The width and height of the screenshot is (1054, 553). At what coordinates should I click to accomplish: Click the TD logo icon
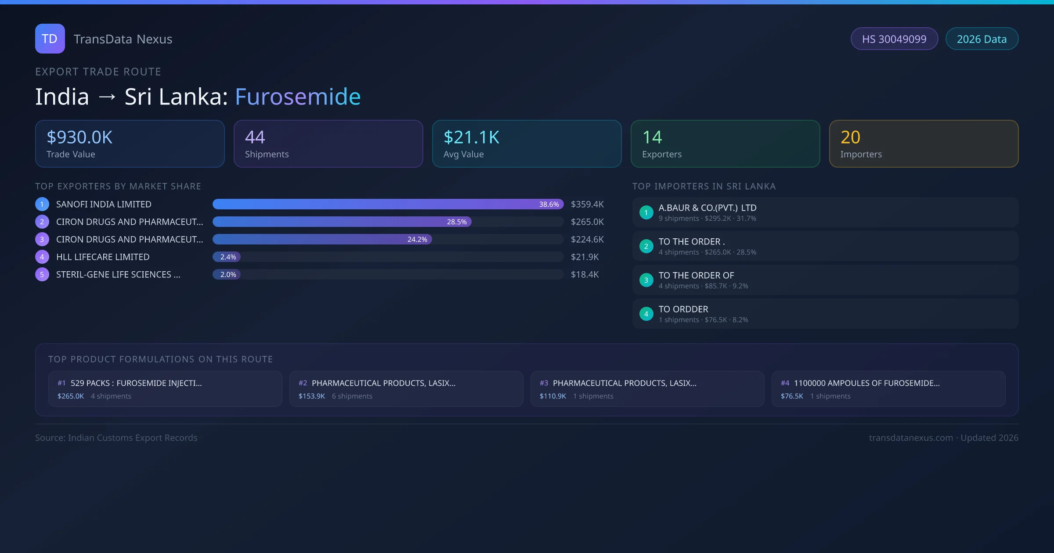tap(50, 39)
